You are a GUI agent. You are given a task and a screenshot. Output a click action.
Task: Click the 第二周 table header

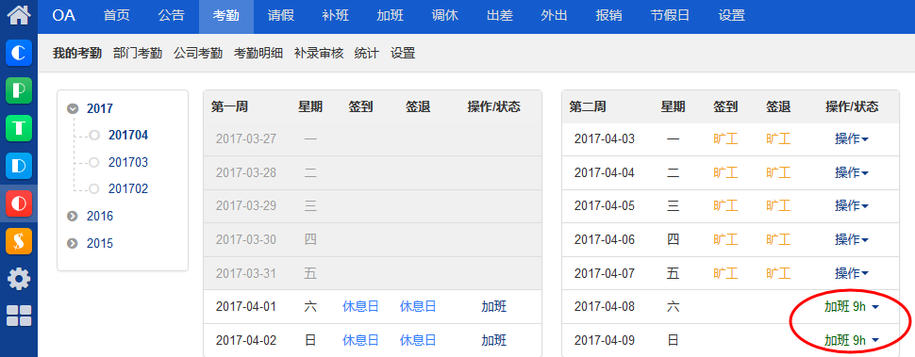[588, 106]
